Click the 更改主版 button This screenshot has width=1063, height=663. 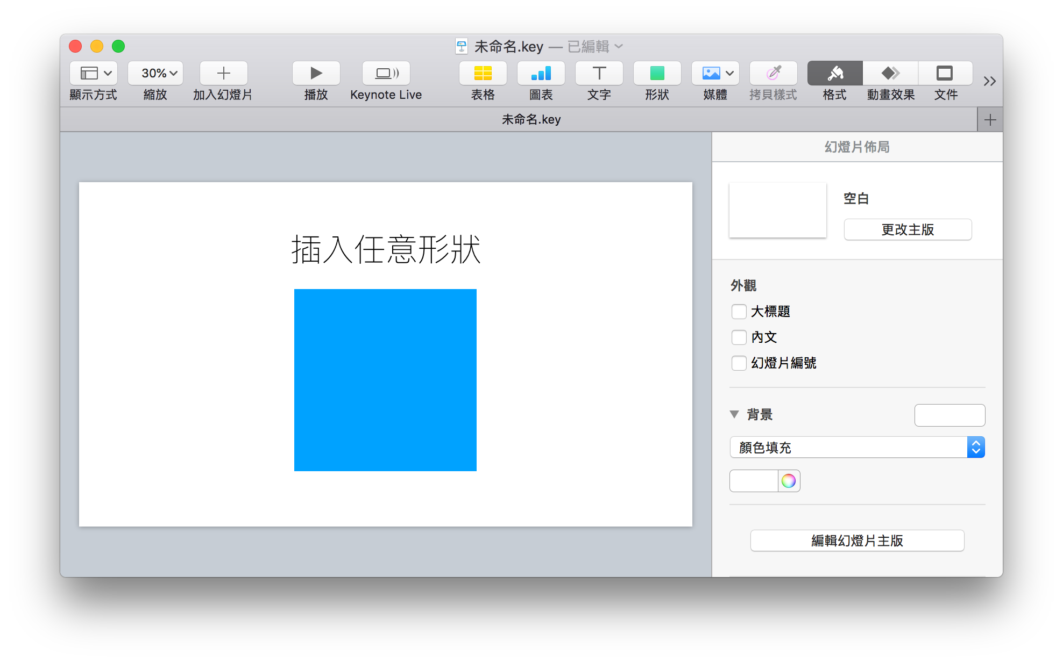[909, 228]
